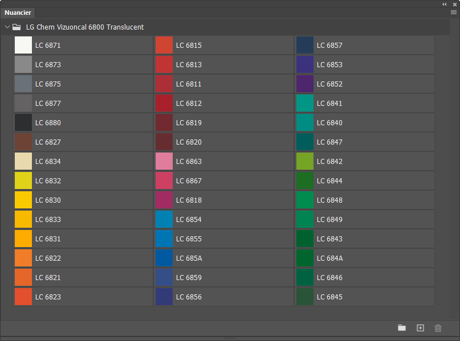Select the purple LC 6852 swatch
Image resolution: width=460 pixels, height=341 pixels.
(x=305, y=84)
